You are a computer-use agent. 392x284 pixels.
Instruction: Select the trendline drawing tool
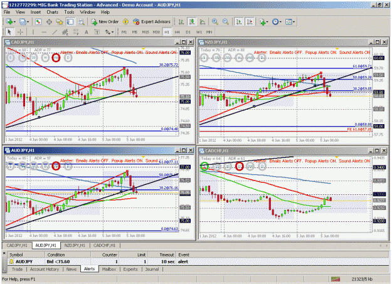tap(55, 32)
